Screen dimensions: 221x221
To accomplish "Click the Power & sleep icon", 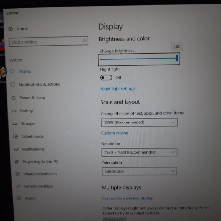I will click(x=14, y=98).
